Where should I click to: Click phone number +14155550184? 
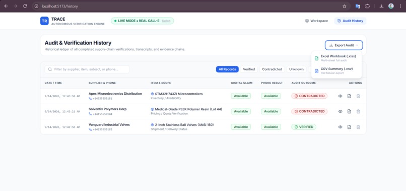(103, 114)
